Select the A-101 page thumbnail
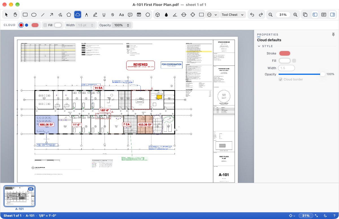Viewport: 339px width, 219px height. [19, 196]
